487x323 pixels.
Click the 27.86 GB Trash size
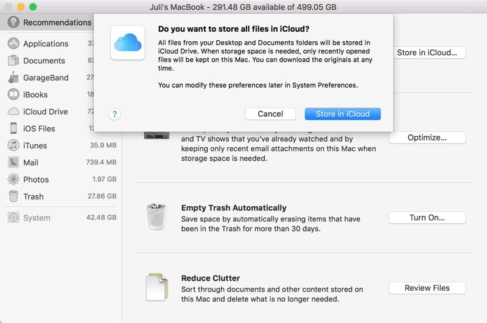click(102, 196)
